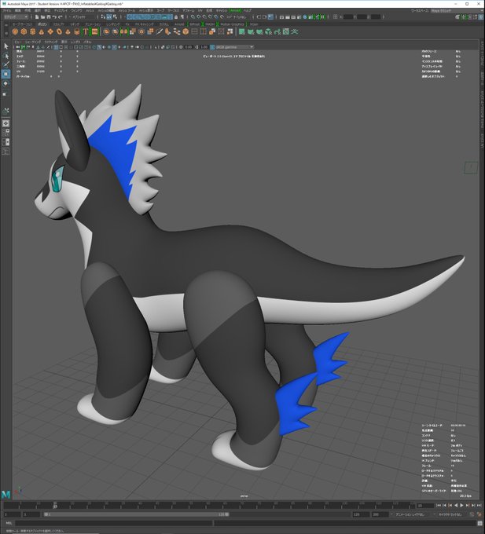Open the Arnold menu in menu bar

click(235, 10)
